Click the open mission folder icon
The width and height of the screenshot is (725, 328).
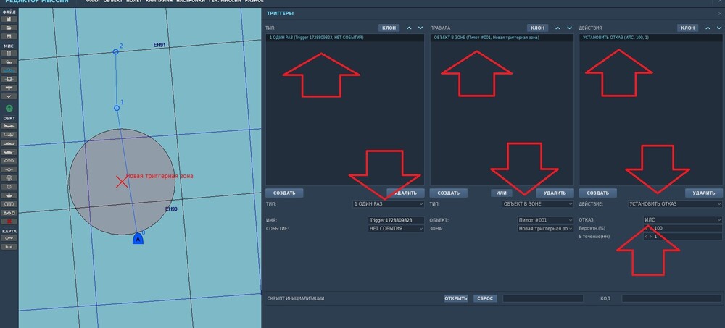(9, 28)
